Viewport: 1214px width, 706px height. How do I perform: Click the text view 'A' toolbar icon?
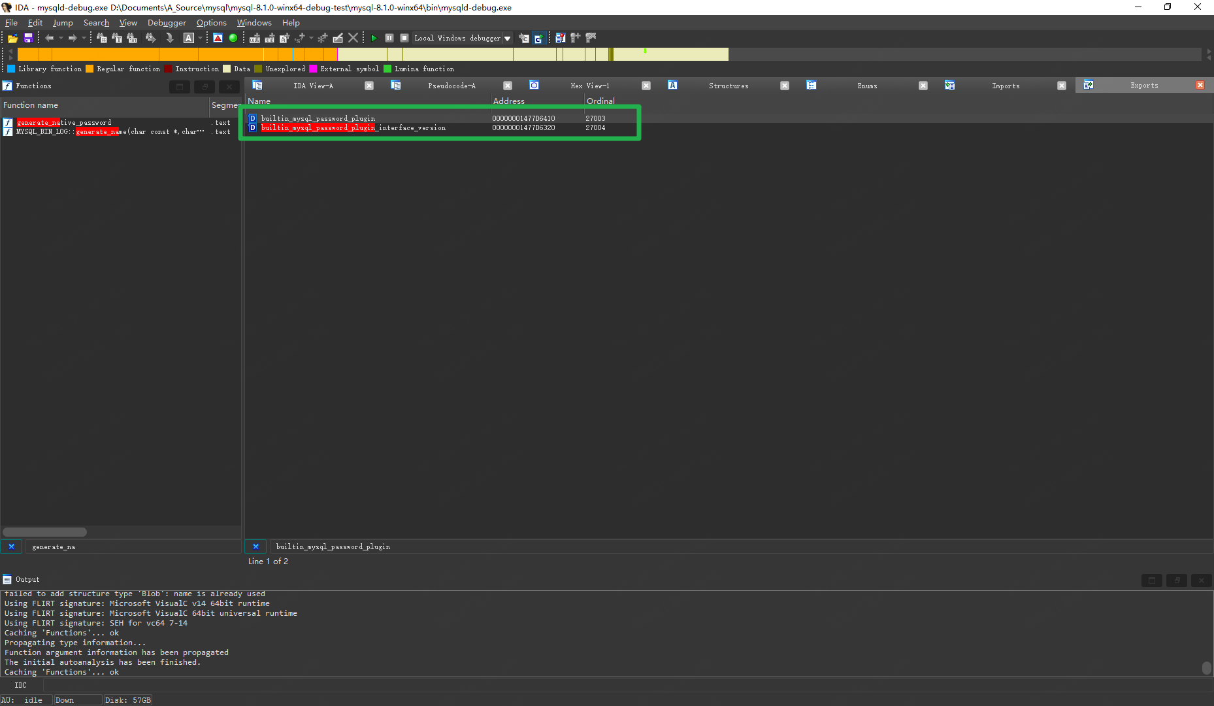point(189,38)
